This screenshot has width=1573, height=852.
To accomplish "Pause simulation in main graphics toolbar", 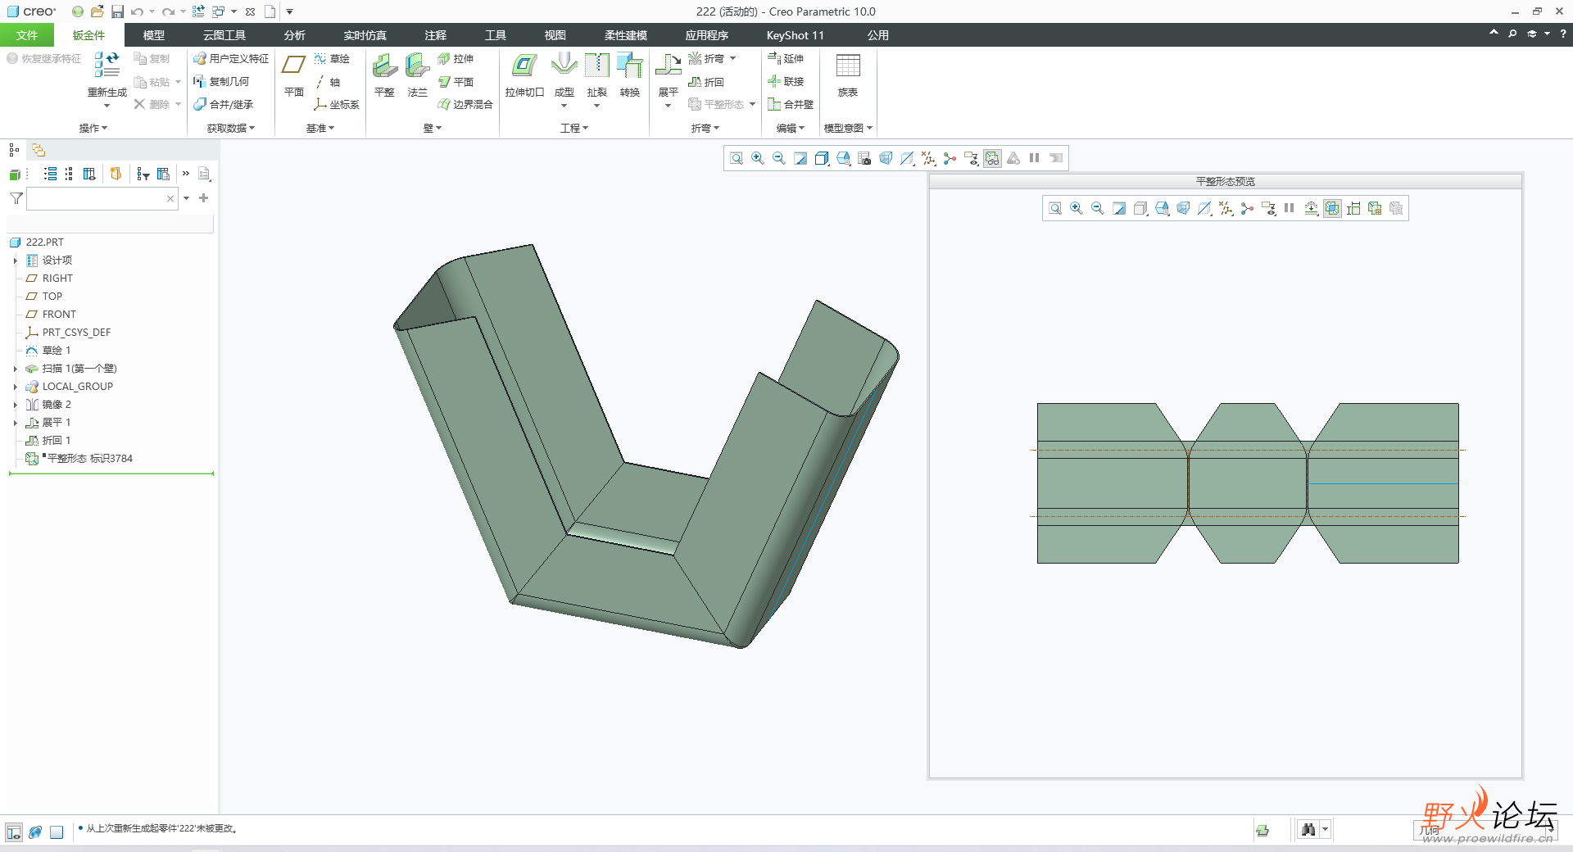I will pos(1035,158).
